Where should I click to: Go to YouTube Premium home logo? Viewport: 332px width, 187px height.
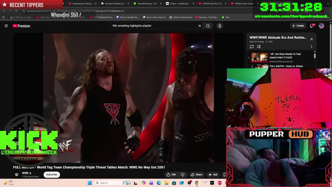pyautogui.click(x=21, y=26)
